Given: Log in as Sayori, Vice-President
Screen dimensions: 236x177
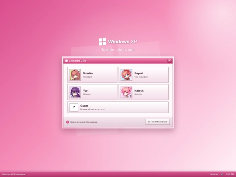Looking at the screenshot, I should [x=143, y=75].
